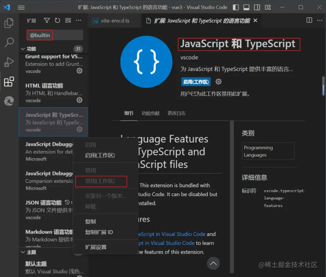Toggle bottom panel layout icon

click(x=246, y=7)
